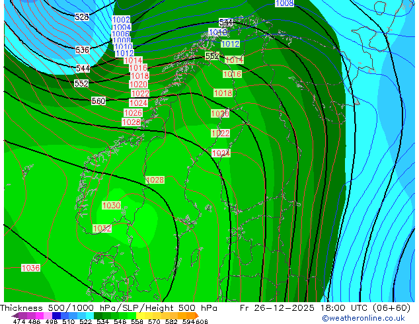Click the cyan swatch in the thickness legend

[90, 315]
